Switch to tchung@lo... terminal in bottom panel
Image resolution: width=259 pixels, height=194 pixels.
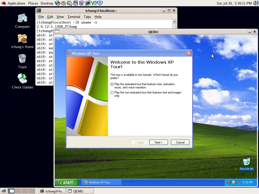click(x=52, y=191)
